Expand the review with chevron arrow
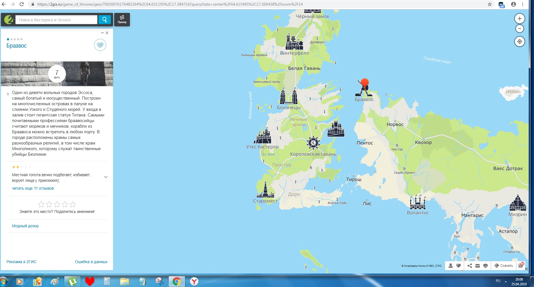Screen dimensions: 534x287 tap(106, 177)
